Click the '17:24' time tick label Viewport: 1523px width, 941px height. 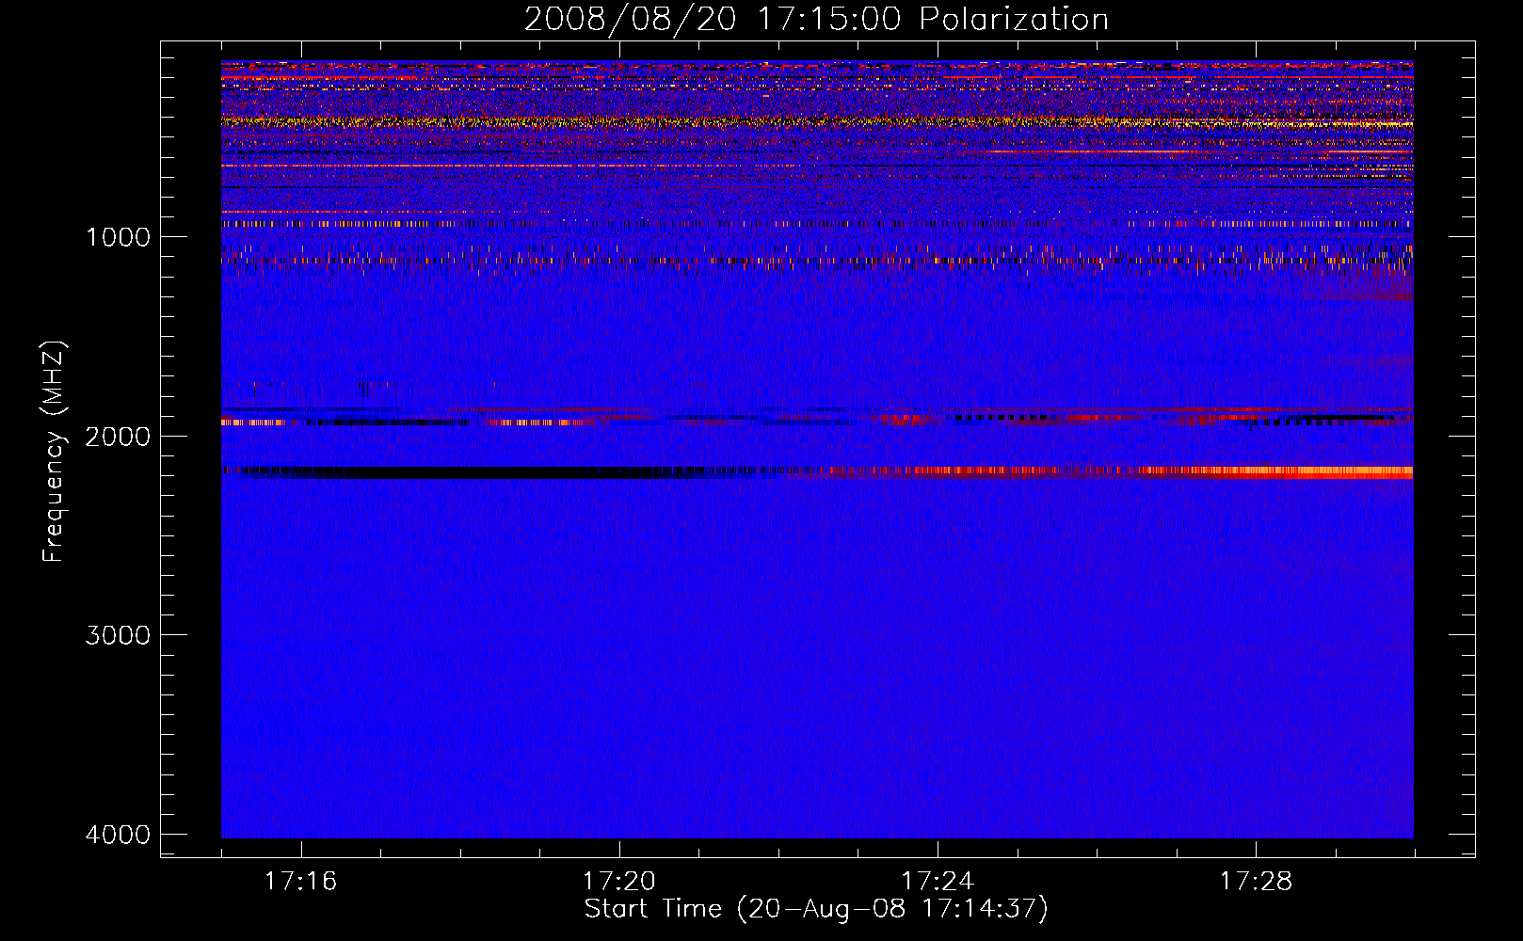938,882
